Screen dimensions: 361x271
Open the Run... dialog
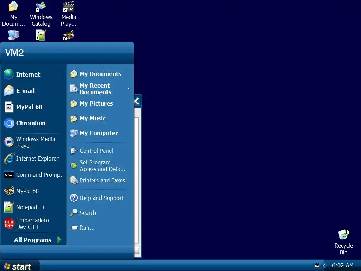point(100,228)
